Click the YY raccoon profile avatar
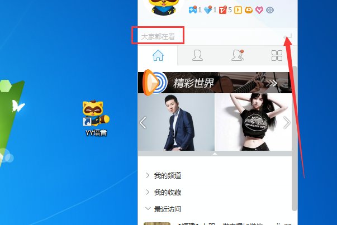 tap(163, 7)
